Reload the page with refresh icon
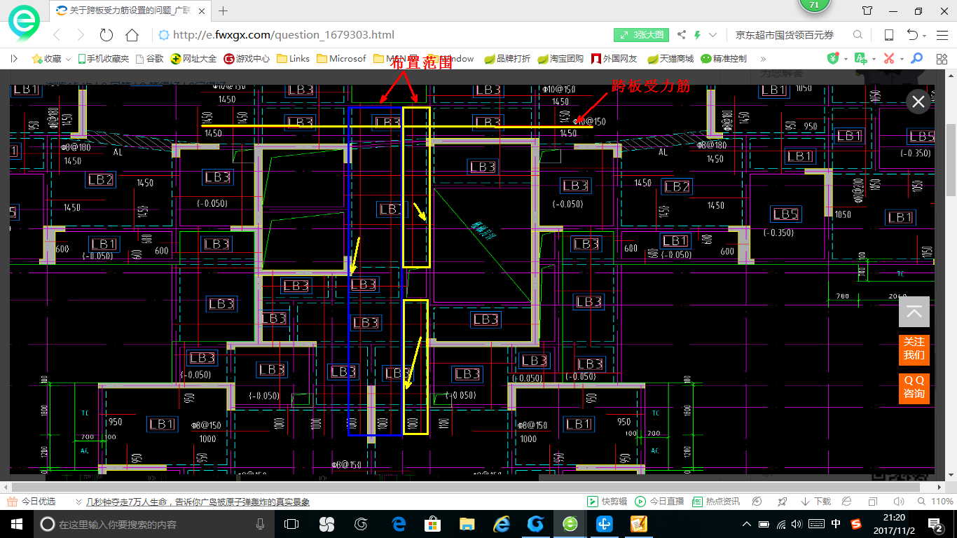The height and width of the screenshot is (538, 957). tap(106, 35)
